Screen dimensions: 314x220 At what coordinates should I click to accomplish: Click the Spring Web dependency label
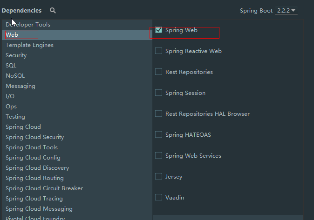(181, 30)
